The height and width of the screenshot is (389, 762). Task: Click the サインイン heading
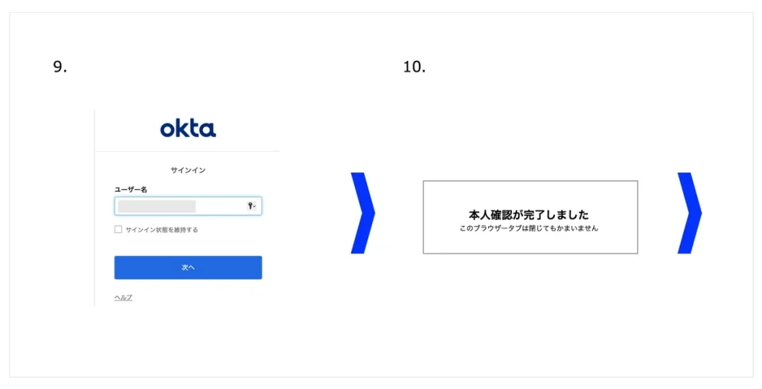[188, 170]
